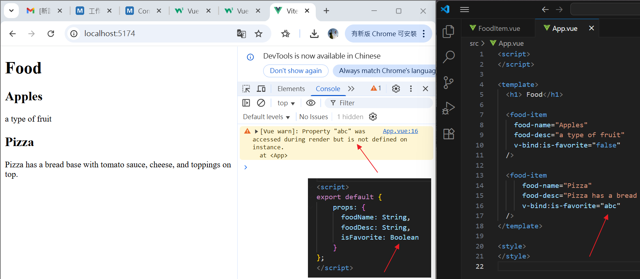Clear console with the clear icon
The height and width of the screenshot is (279, 640).
coord(261,103)
